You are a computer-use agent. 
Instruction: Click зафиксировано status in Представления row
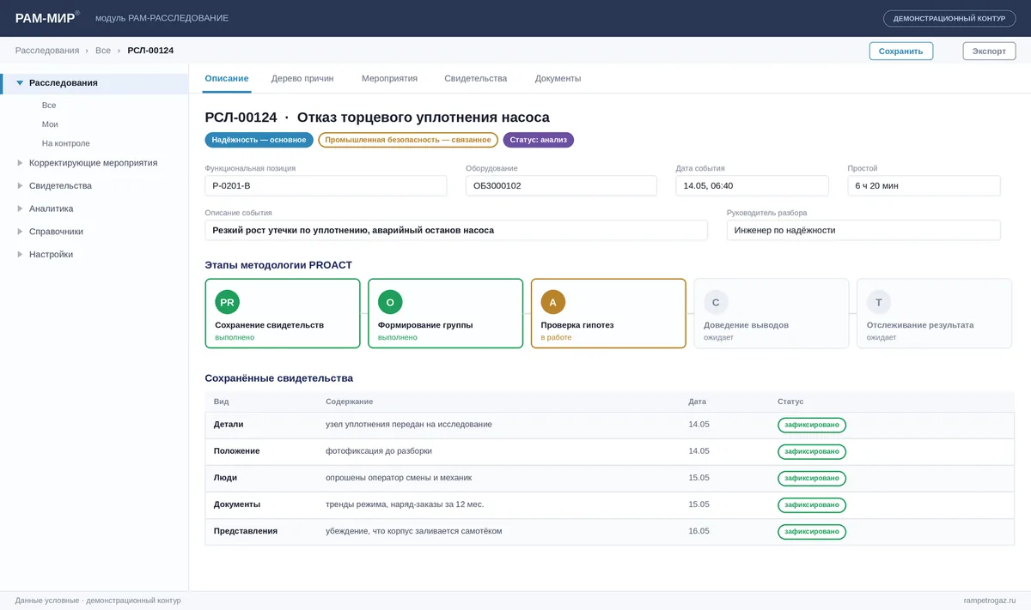[812, 532]
